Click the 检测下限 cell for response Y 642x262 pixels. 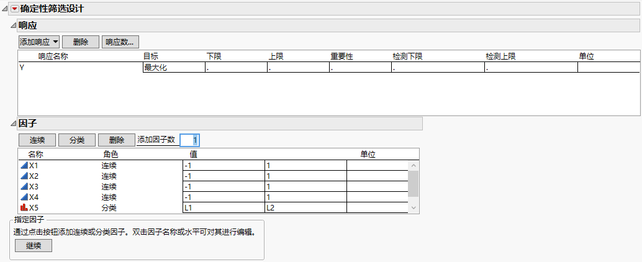click(438, 68)
